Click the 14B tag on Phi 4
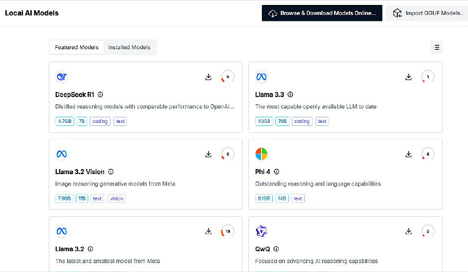468x272 pixels. (282, 198)
